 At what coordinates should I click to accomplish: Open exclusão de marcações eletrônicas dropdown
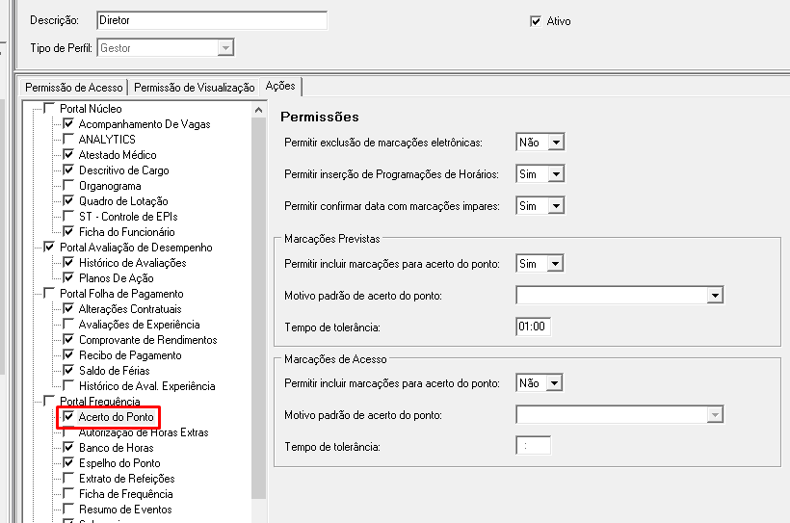[x=556, y=143]
